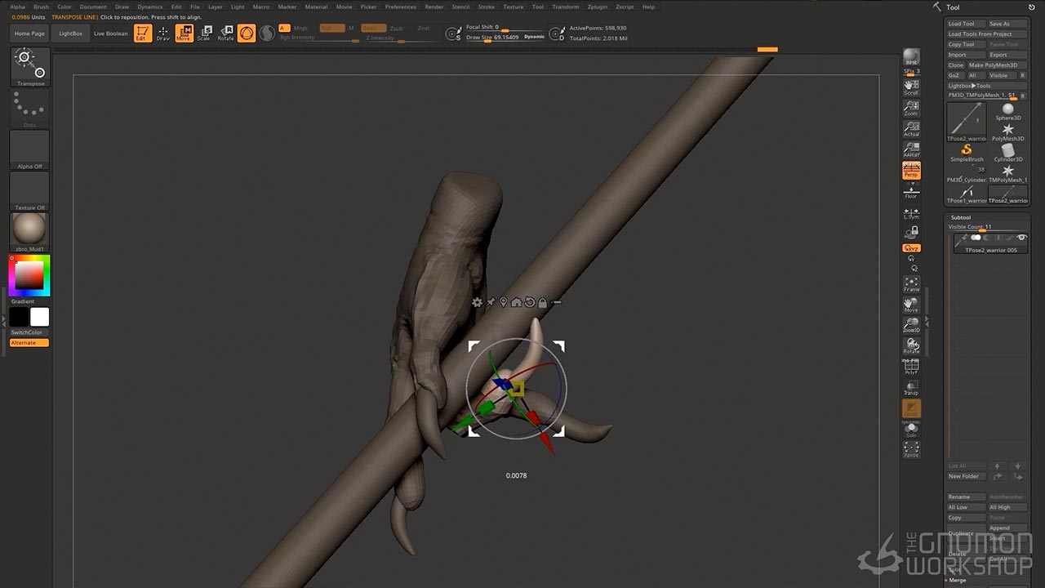The width and height of the screenshot is (1045, 588).
Task: Click the Frame view icon
Action: [911, 284]
